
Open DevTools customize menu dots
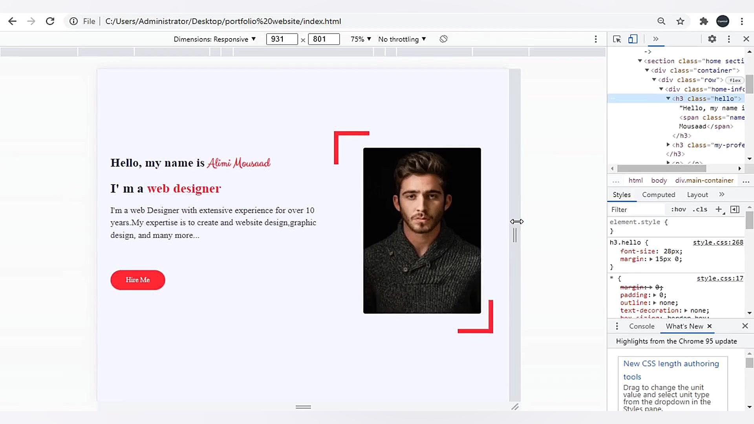pyautogui.click(x=729, y=39)
